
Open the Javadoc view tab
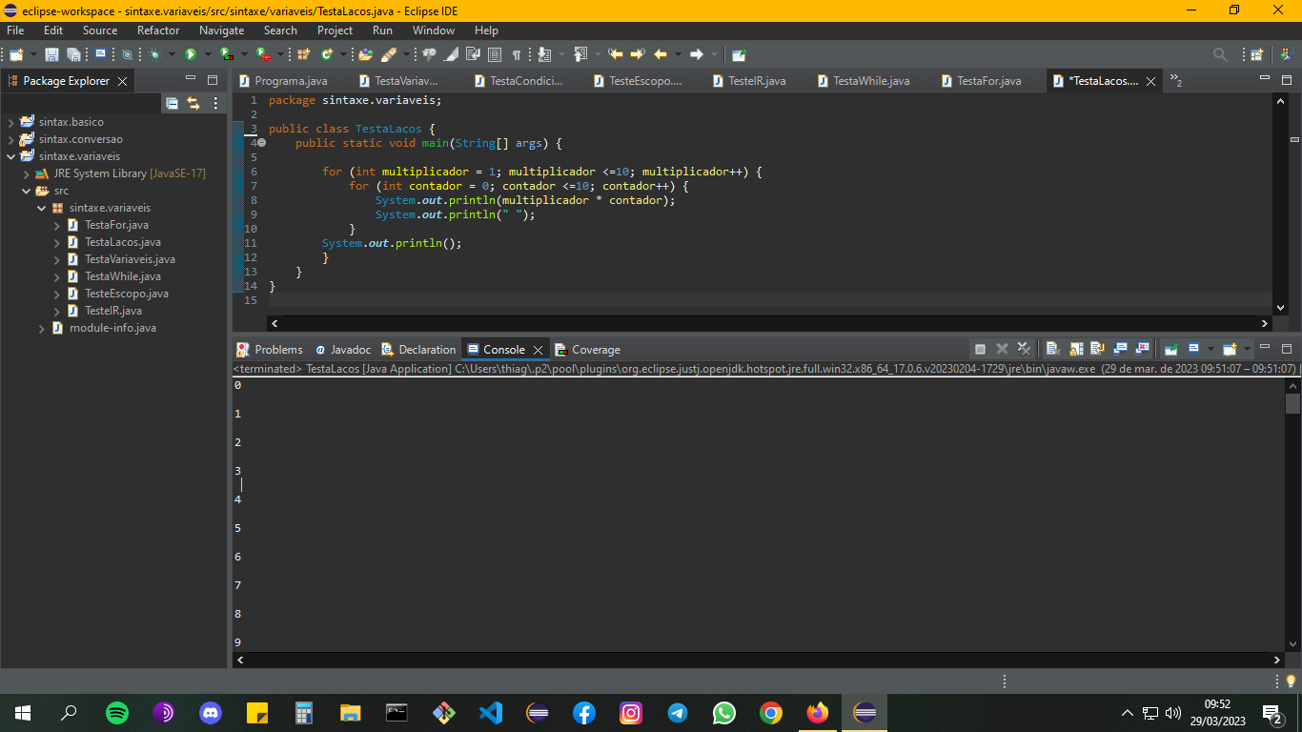342,350
